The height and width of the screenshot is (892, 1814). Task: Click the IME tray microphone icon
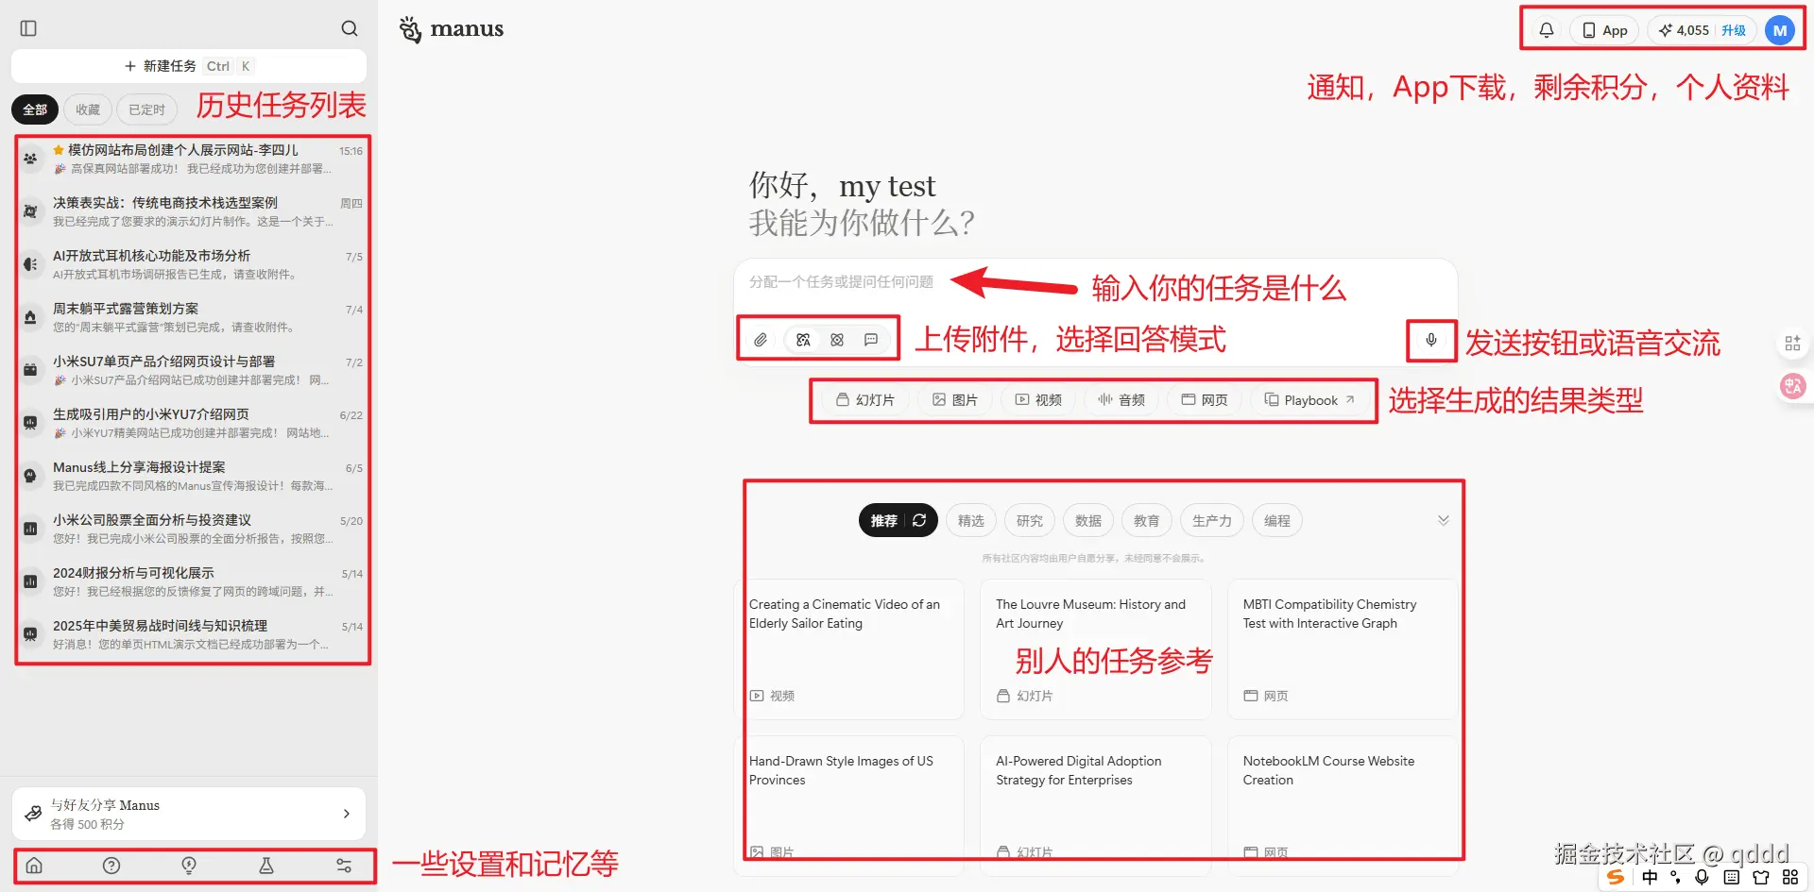point(1703,877)
